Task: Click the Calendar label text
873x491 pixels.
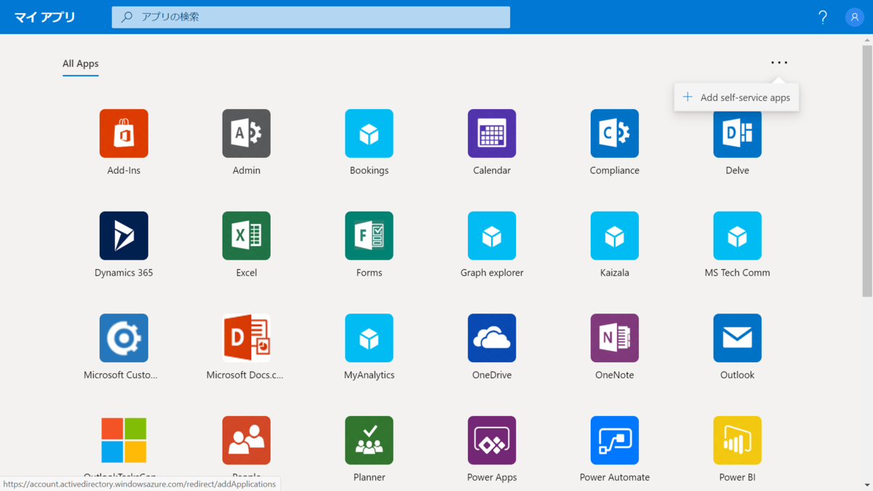Action: [492, 171]
